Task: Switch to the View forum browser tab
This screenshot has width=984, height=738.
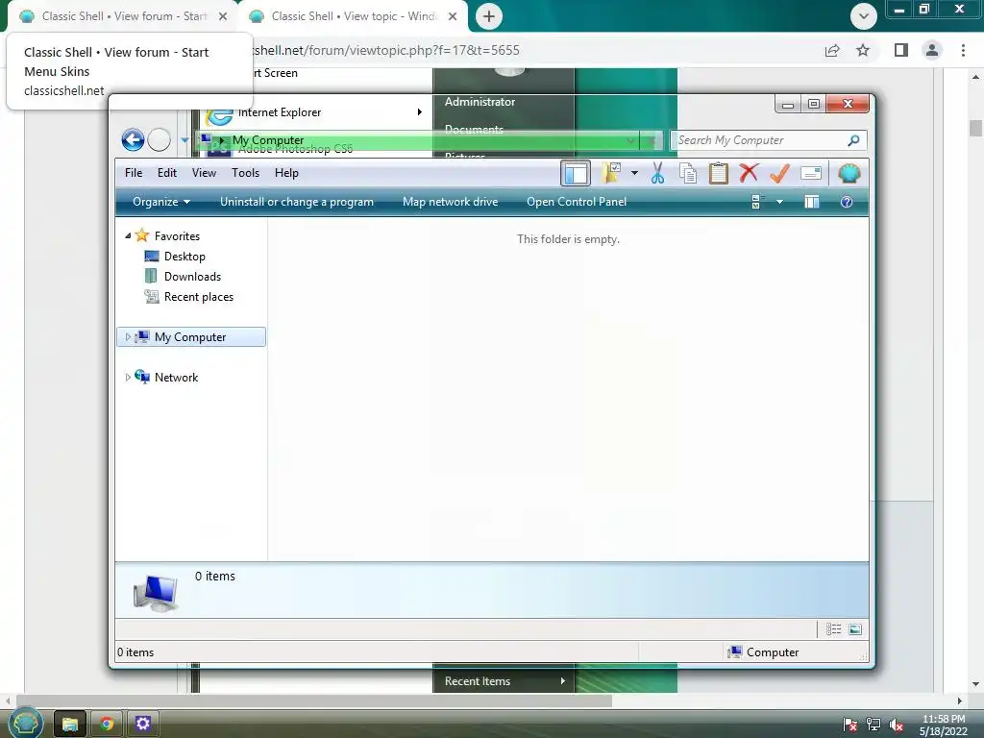Action: [124, 16]
